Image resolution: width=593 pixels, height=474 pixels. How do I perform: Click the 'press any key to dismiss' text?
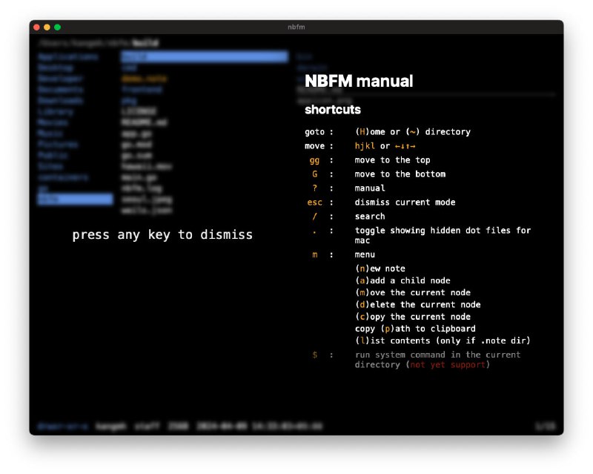[x=162, y=235]
